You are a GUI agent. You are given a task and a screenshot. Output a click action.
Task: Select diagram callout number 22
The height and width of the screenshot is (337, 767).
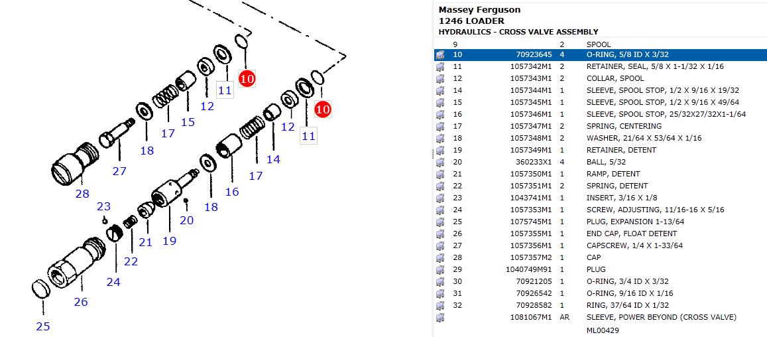(x=131, y=261)
